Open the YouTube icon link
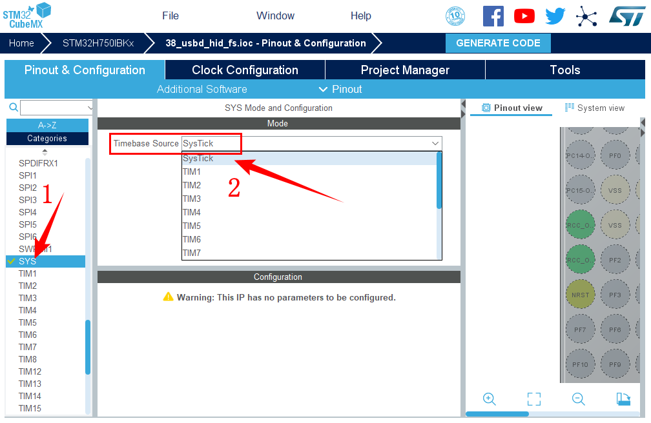This screenshot has height=423, width=651. click(524, 16)
